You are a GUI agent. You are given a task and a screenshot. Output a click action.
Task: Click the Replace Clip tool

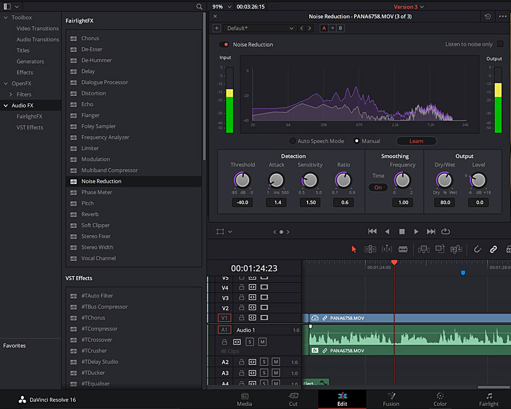[x=456, y=249]
